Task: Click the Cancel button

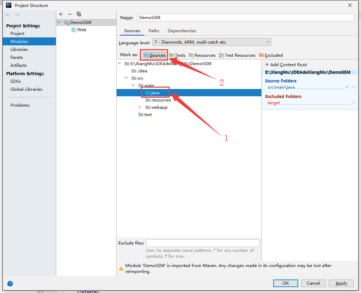Action: [313, 283]
